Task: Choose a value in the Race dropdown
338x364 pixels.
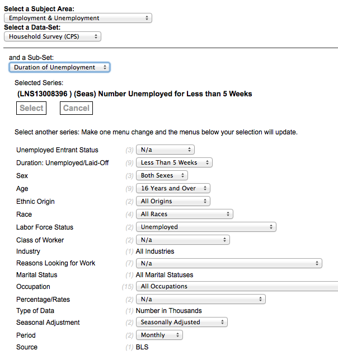Action: coord(184,214)
